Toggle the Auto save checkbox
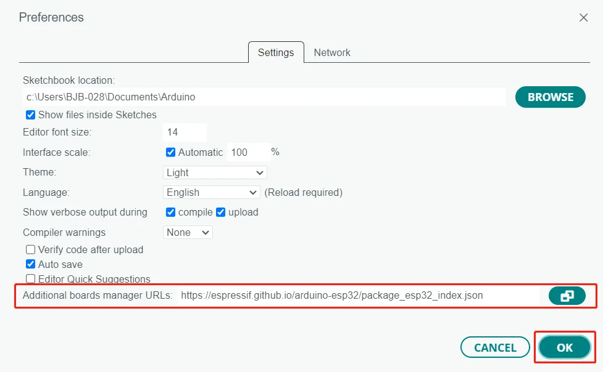603x372 pixels. [30, 264]
